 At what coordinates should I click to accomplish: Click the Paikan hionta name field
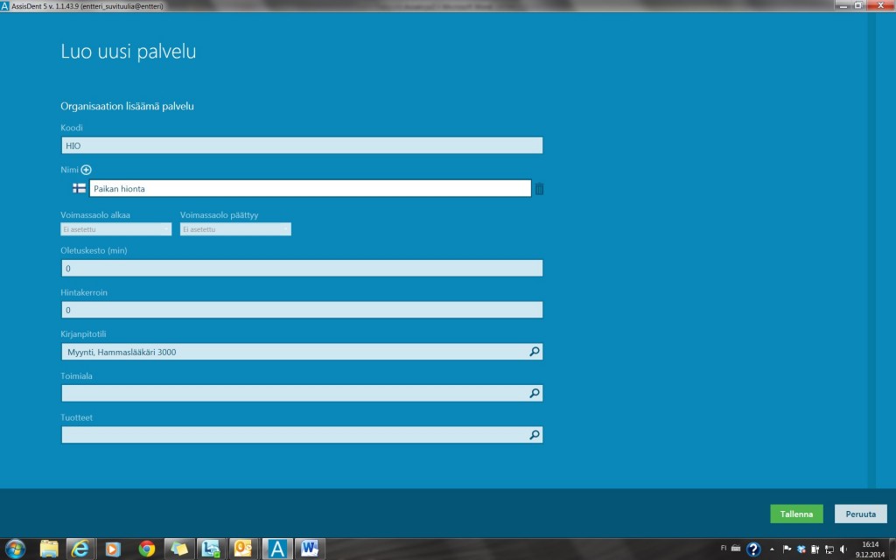click(310, 189)
